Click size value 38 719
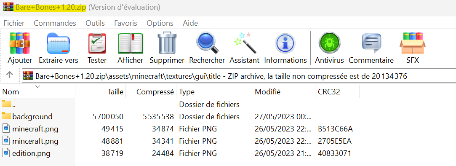456x166 pixels. tap(112, 153)
